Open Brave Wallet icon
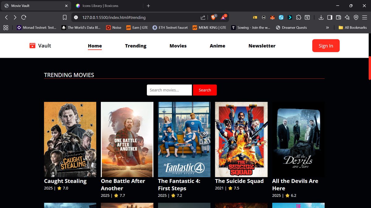This screenshot has height=208, width=371. (x=339, y=18)
